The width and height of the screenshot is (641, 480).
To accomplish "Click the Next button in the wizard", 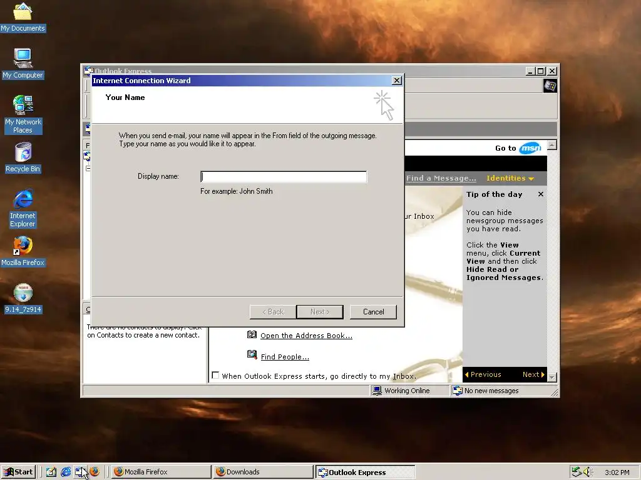I will [x=320, y=312].
